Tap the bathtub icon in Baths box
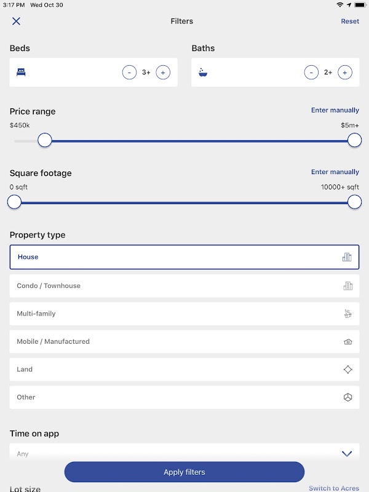 pos(203,73)
